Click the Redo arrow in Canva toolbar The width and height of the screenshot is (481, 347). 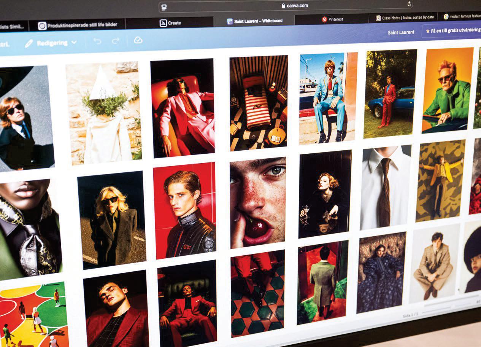point(116,40)
